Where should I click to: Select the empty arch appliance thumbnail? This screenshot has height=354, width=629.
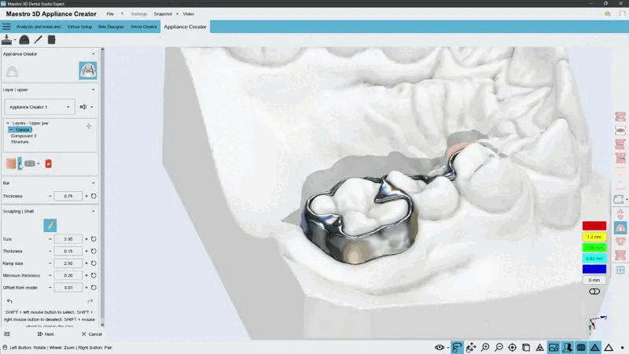coord(12,71)
